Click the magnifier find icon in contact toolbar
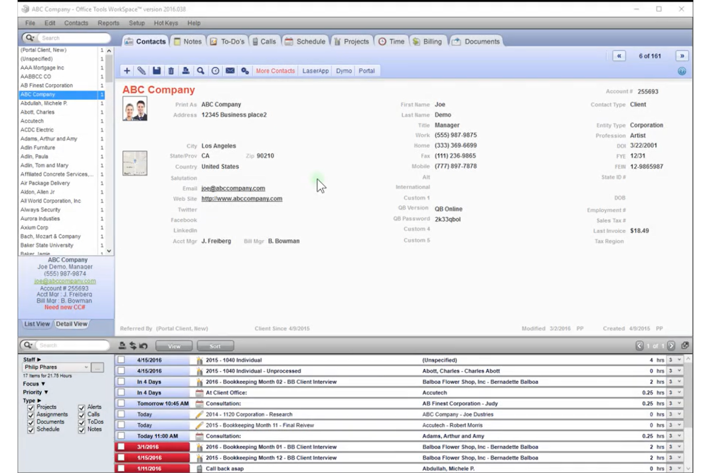 click(200, 71)
